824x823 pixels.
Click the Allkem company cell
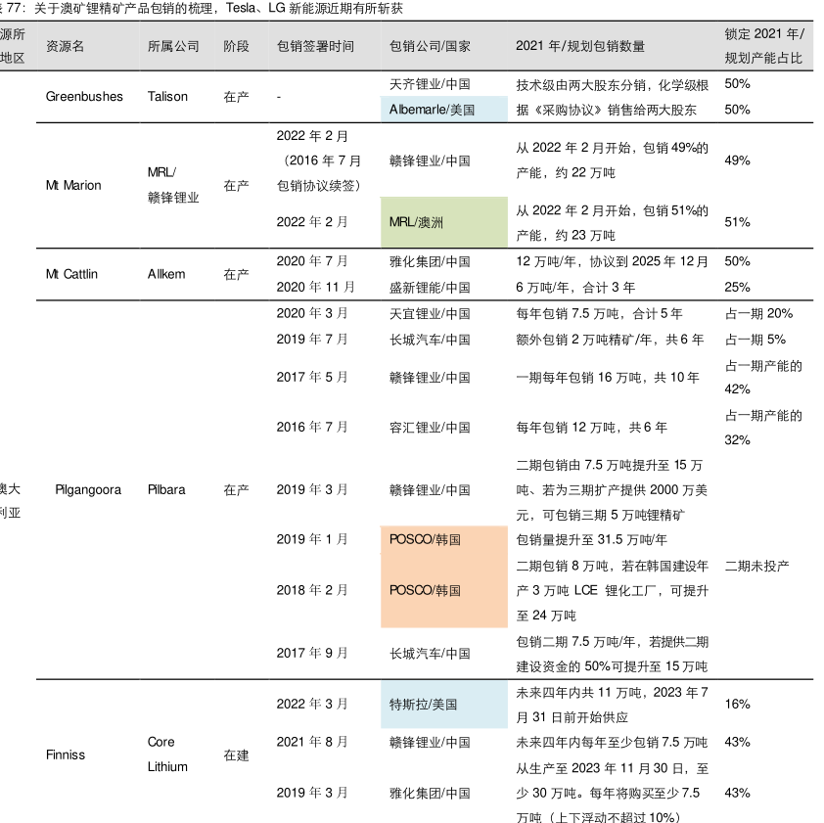167,274
